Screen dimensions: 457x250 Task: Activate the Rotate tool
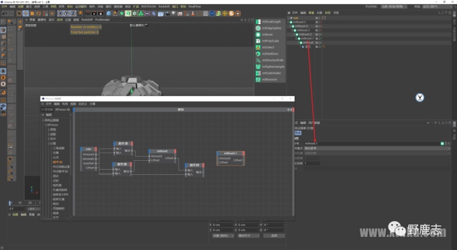(x=38, y=14)
